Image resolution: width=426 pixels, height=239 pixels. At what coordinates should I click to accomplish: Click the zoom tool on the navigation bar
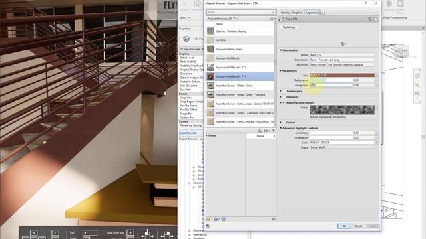(417, 86)
